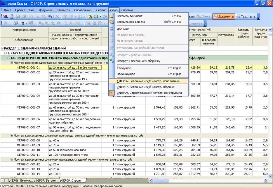Toggle the Документы toolbar button
This screenshot has width=273, height=188.
coord(224,17)
